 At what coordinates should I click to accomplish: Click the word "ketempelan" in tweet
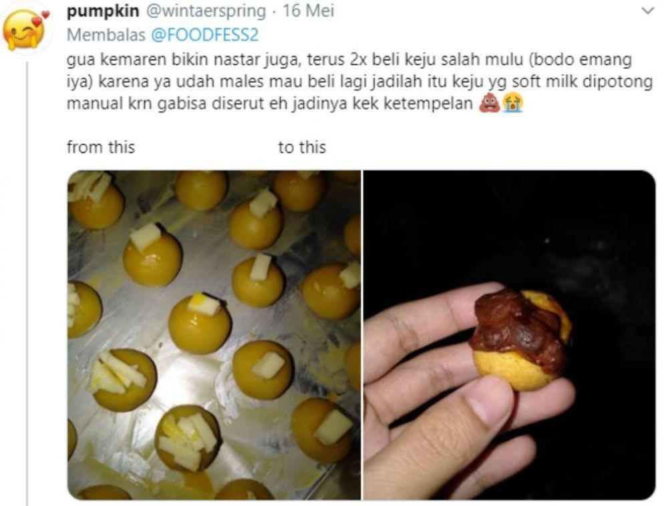click(428, 104)
